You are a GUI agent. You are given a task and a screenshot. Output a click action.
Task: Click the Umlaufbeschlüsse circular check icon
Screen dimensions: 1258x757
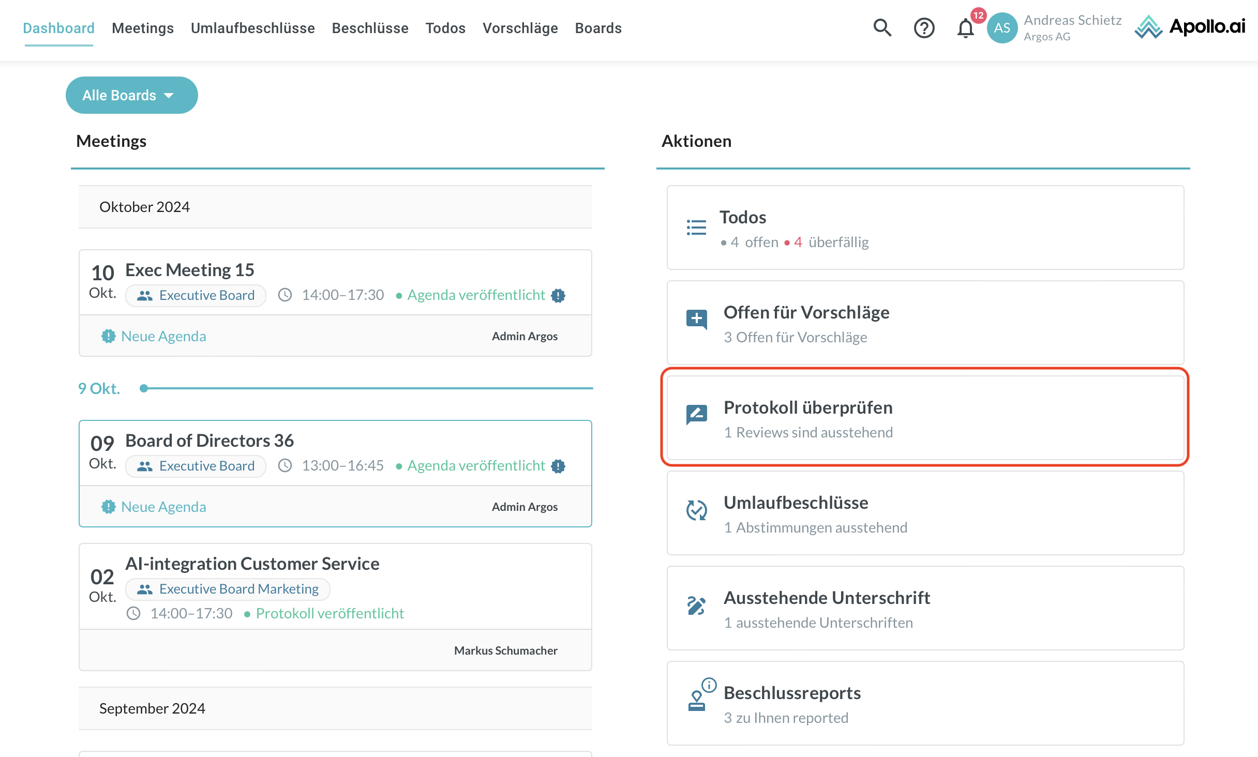click(696, 510)
